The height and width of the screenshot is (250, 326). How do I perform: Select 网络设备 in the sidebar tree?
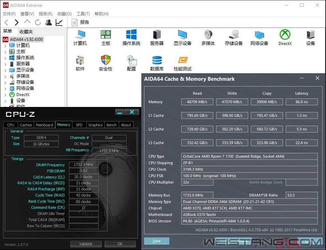(25, 88)
